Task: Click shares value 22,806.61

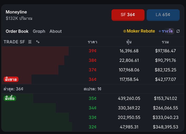Action: point(129,60)
